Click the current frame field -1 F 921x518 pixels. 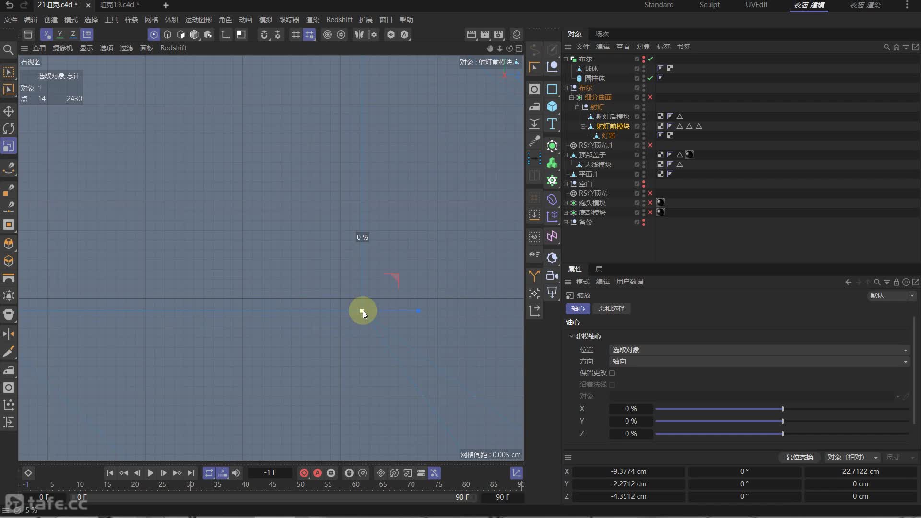[270, 472]
